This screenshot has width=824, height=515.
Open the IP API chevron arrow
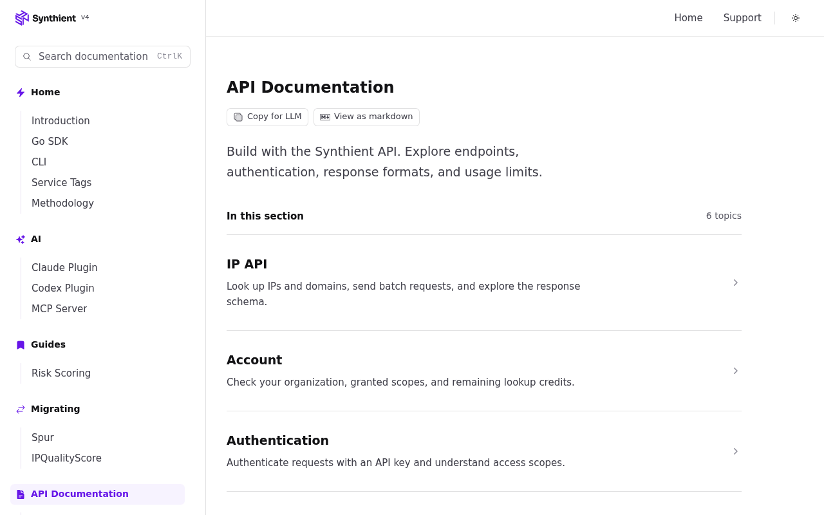click(x=735, y=283)
